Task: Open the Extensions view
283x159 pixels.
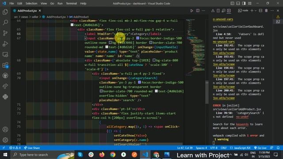Action: pyautogui.click(x=5, y=65)
